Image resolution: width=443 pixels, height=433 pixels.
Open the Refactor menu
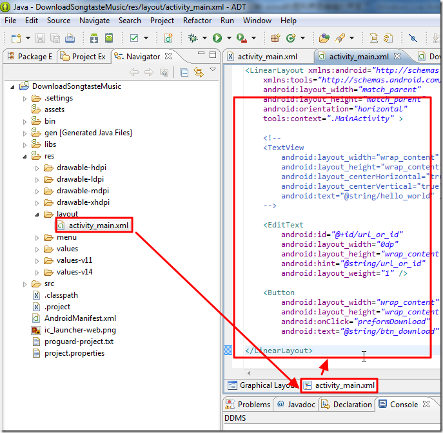(x=197, y=21)
